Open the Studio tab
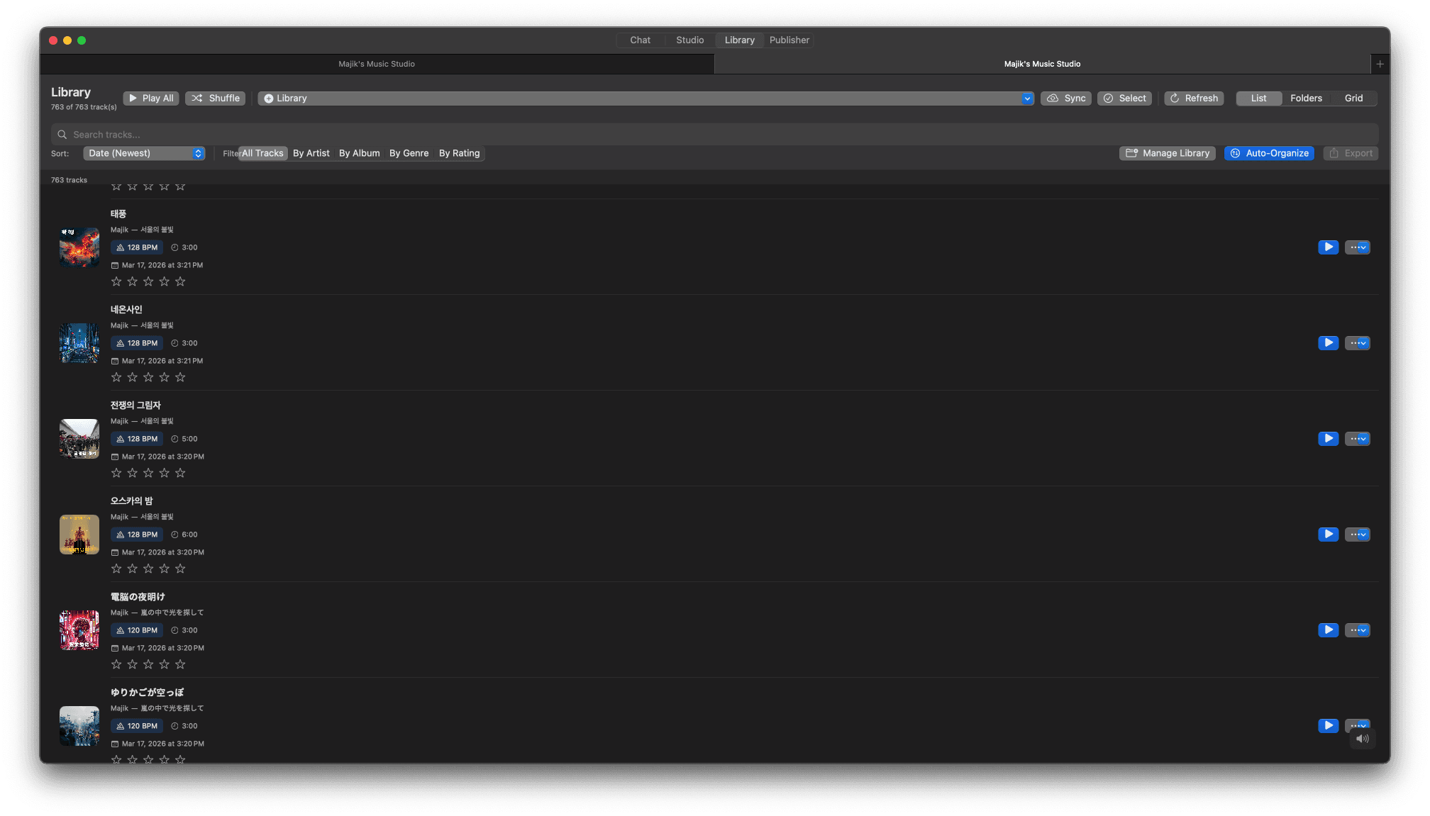The image size is (1430, 816). pyautogui.click(x=689, y=40)
